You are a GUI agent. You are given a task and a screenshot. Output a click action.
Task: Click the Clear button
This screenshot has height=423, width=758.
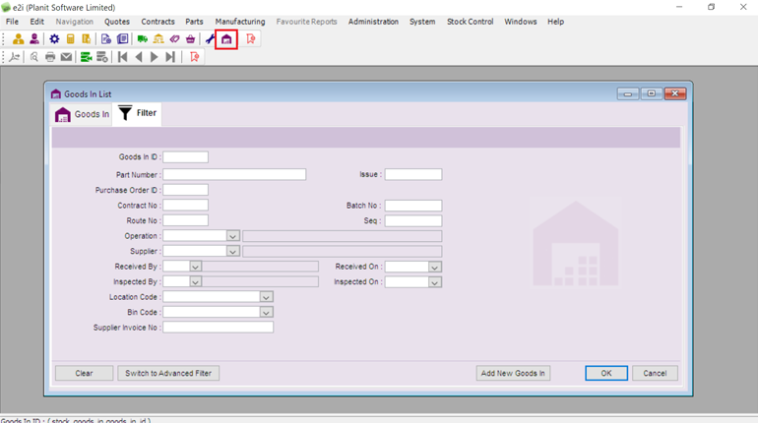click(84, 373)
